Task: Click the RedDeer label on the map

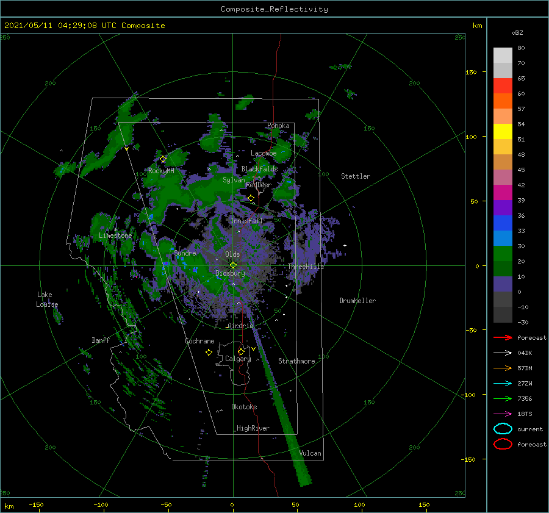Action: pos(259,185)
